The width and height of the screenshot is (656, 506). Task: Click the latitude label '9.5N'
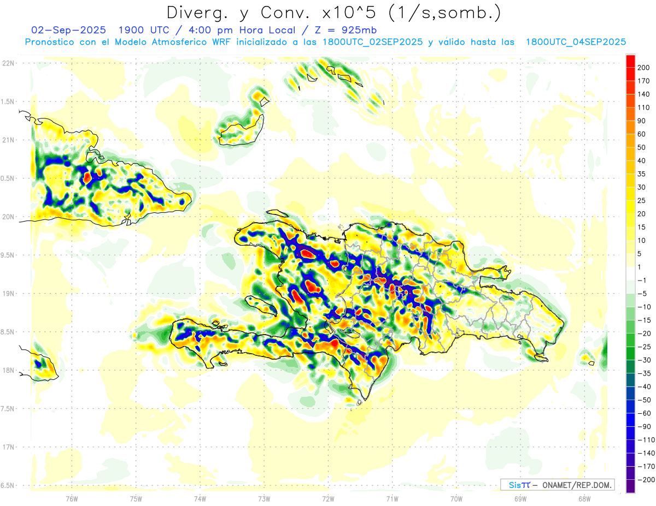pos(8,255)
